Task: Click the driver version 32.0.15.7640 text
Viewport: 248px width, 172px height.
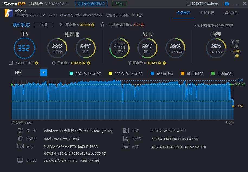Action: coord(75,154)
